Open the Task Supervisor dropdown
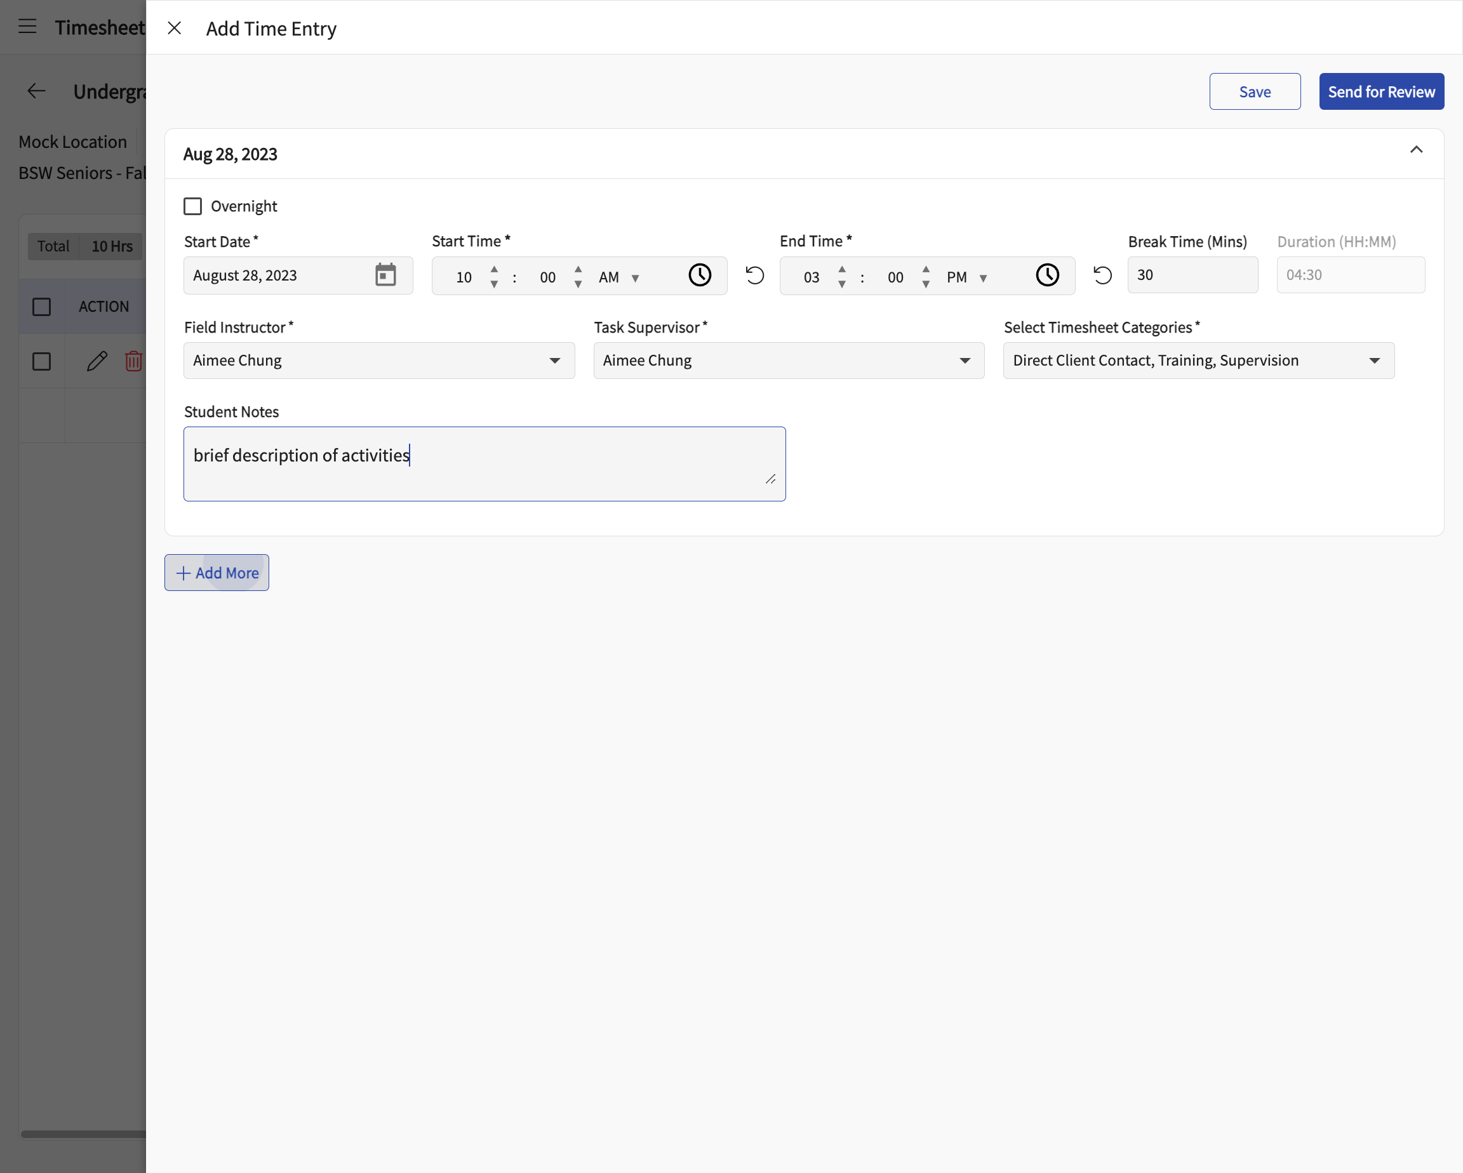Screen dimensions: 1463x1173 (x=789, y=361)
